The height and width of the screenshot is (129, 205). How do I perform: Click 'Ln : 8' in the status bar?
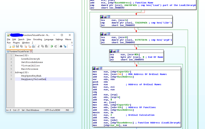(x=9, y=110)
